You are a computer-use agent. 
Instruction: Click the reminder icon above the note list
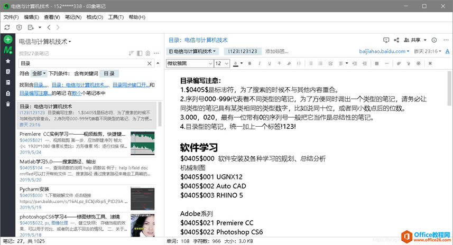click(148, 53)
